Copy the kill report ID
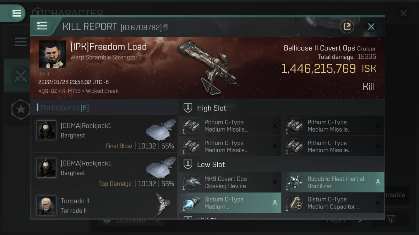Image resolution: width=419 pixels, height=235 pixels. pos(166,28)
